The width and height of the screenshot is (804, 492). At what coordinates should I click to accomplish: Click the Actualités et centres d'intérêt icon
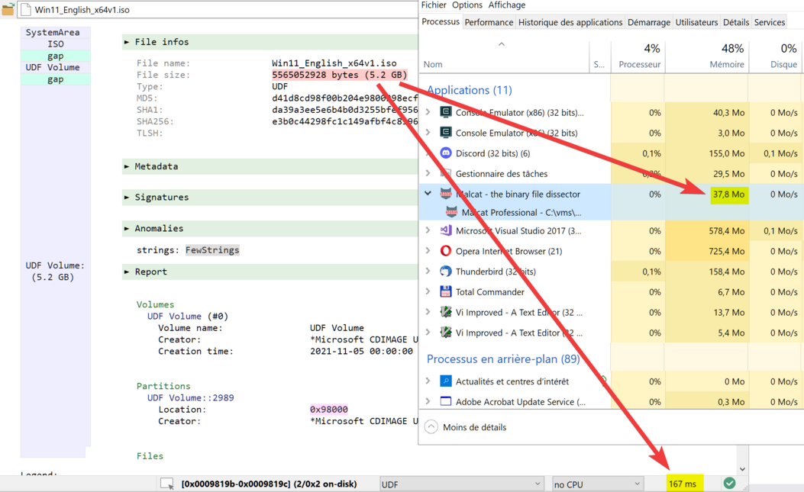tap(446, 381)
